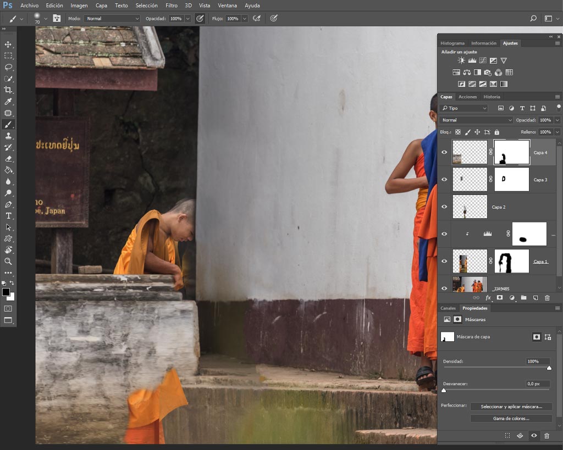Image resolution: width=563 pixels, height=450 pixels.
Task: Select the Lasso tool
Action: click(x=8, y=67)
